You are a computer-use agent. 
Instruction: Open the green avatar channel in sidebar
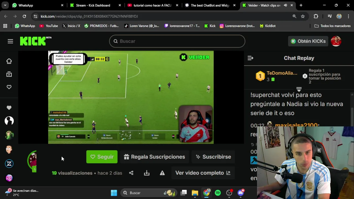tap(9, 135)
